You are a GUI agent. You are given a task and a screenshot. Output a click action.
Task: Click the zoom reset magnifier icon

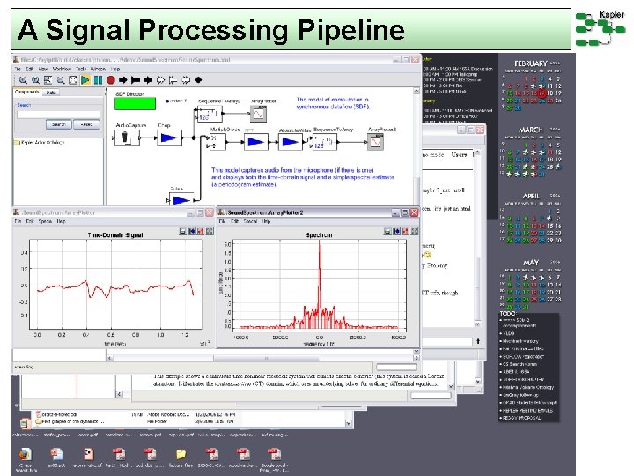click(35, 80)
